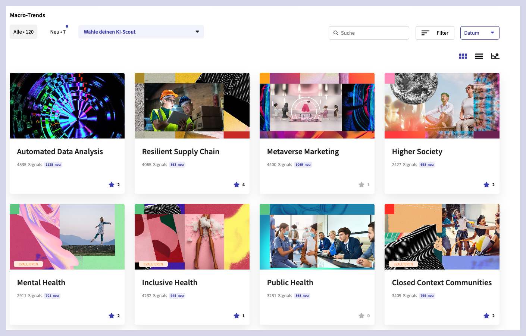This screenshot has width=526, height=336.
Task: Click star on Closed Context Communities
Action: [486, 316]
